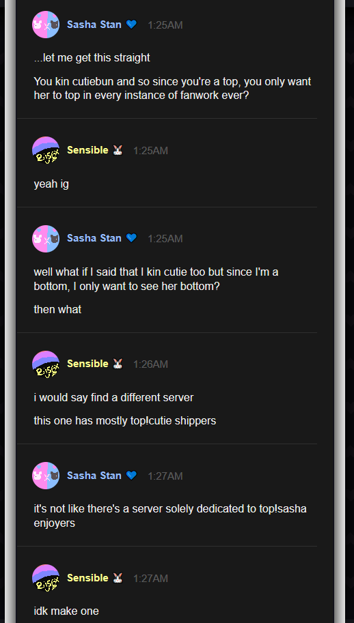Click Sensible's avatar beside "idk make one"

coord(46,578)
